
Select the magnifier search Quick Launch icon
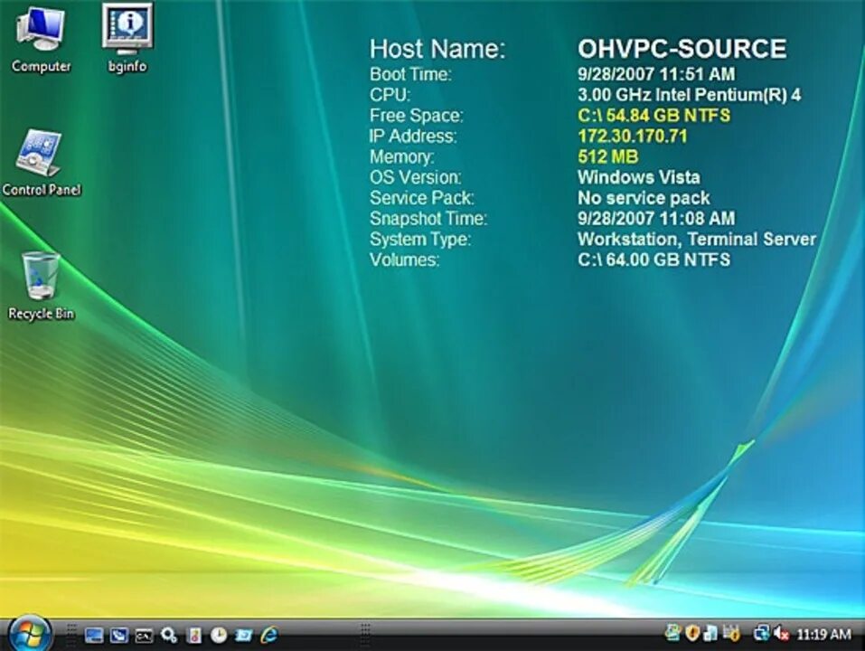tap(168, 635)
